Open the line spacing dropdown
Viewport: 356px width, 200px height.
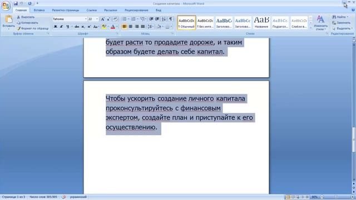coord(151,27)
